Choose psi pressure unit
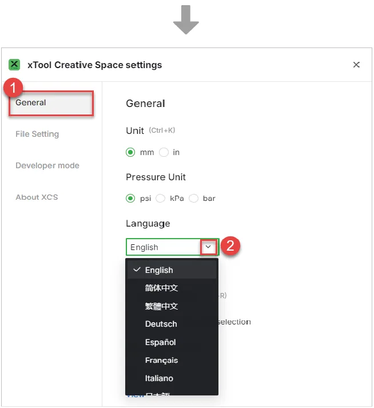This screenshot has width=374, height=408. click(x=130, y=199)
